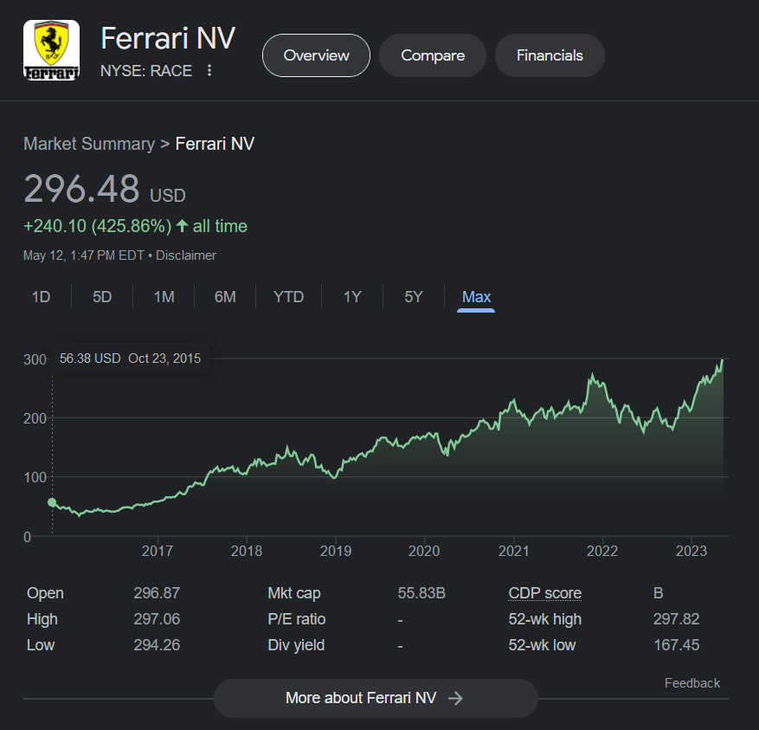Click the P/E ratio label
The image size is (759, 730).
pos(296,619)
